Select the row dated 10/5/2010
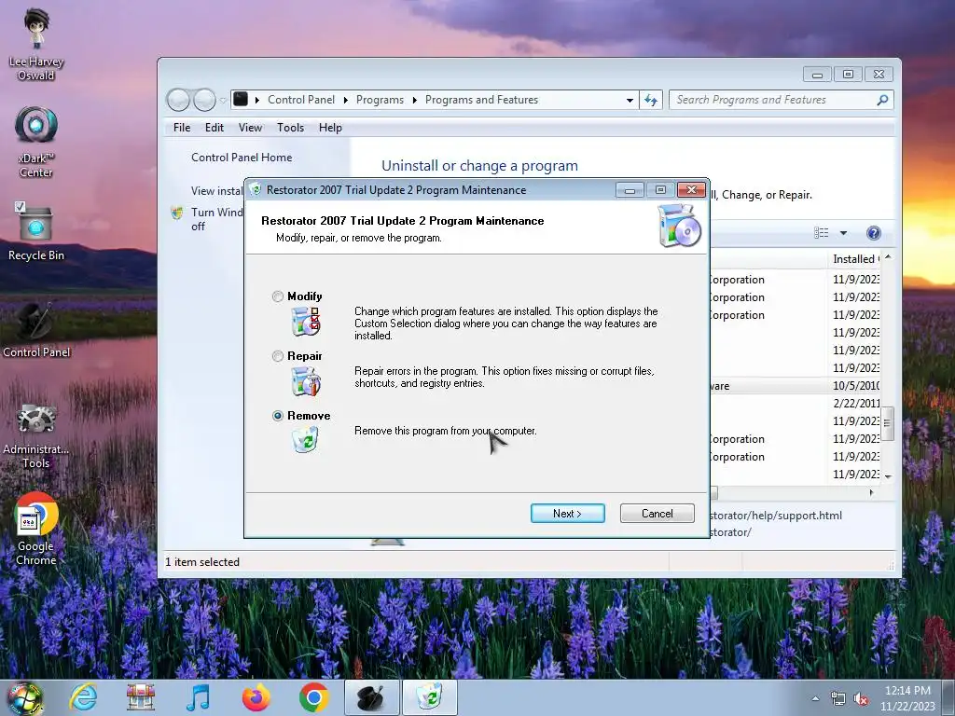The height and width of the screenshot is (716, 955). click(795, 385)
